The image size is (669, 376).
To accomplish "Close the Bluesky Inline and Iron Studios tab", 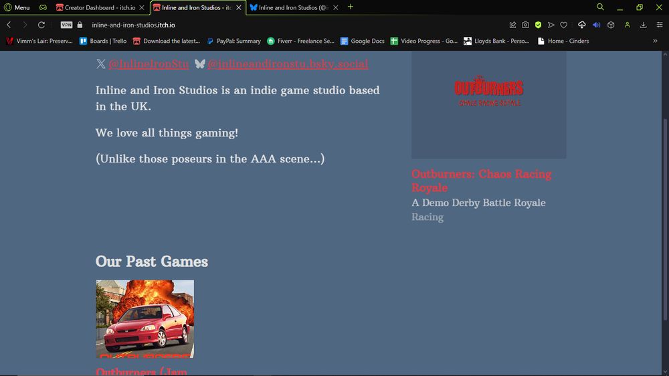I will coord(336,7).
